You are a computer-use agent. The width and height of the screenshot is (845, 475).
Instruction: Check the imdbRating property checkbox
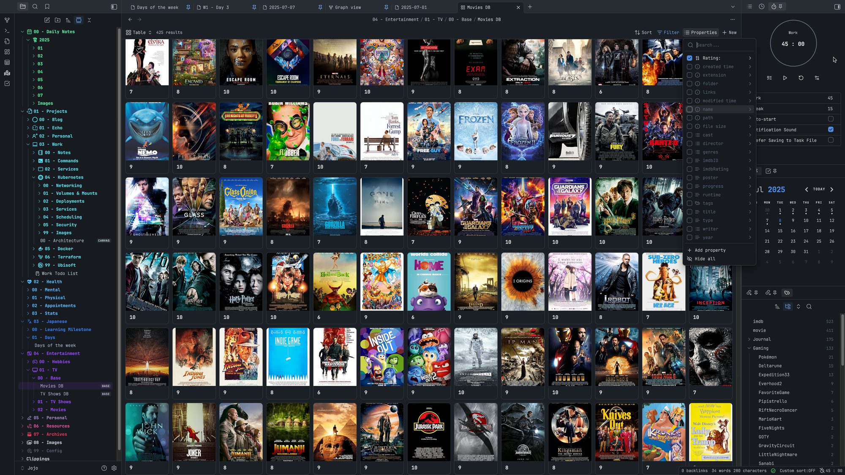coord(690,169)
